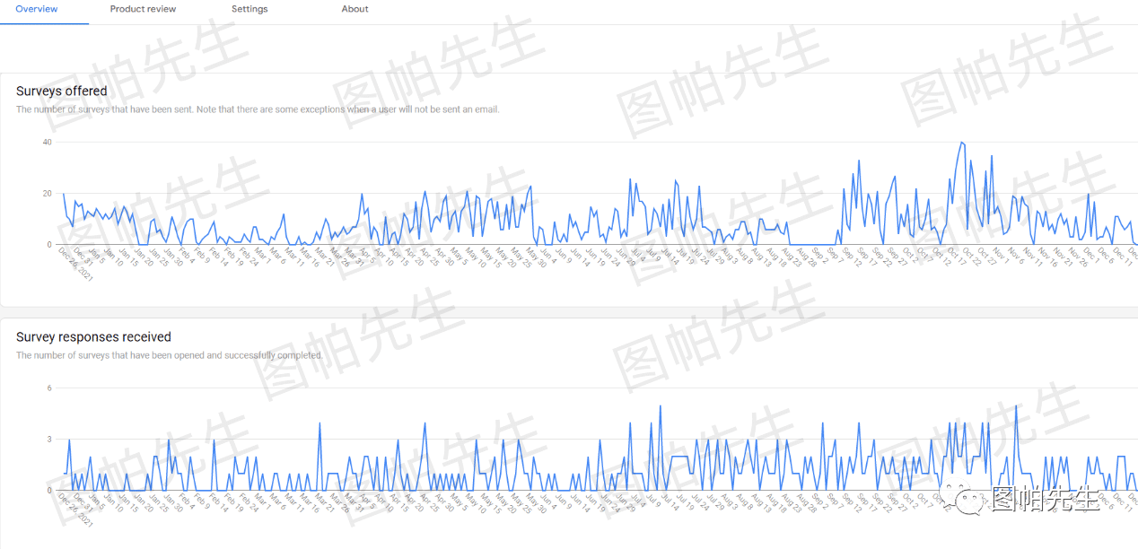Click the "Dec 26, 2021" label under Survey responses received
Image resolution: width=1138 pixels, height=549 pixels.
click(x=76, y=510)
